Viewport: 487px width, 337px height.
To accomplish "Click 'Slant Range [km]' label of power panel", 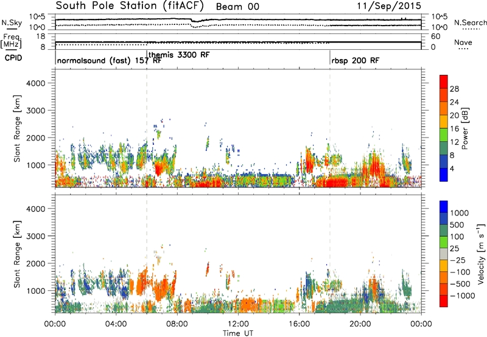I will (x=17, y=128).
